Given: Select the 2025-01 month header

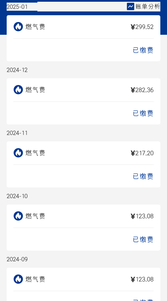Looking at the screenshot, I should (17, 7).
